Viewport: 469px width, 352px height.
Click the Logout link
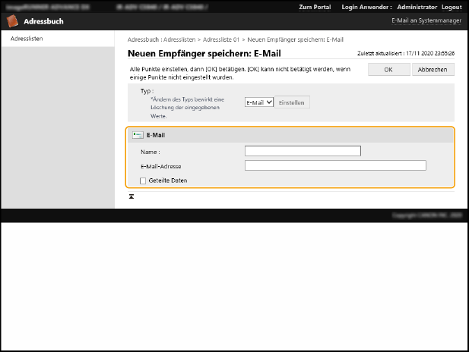pos(452,7)
